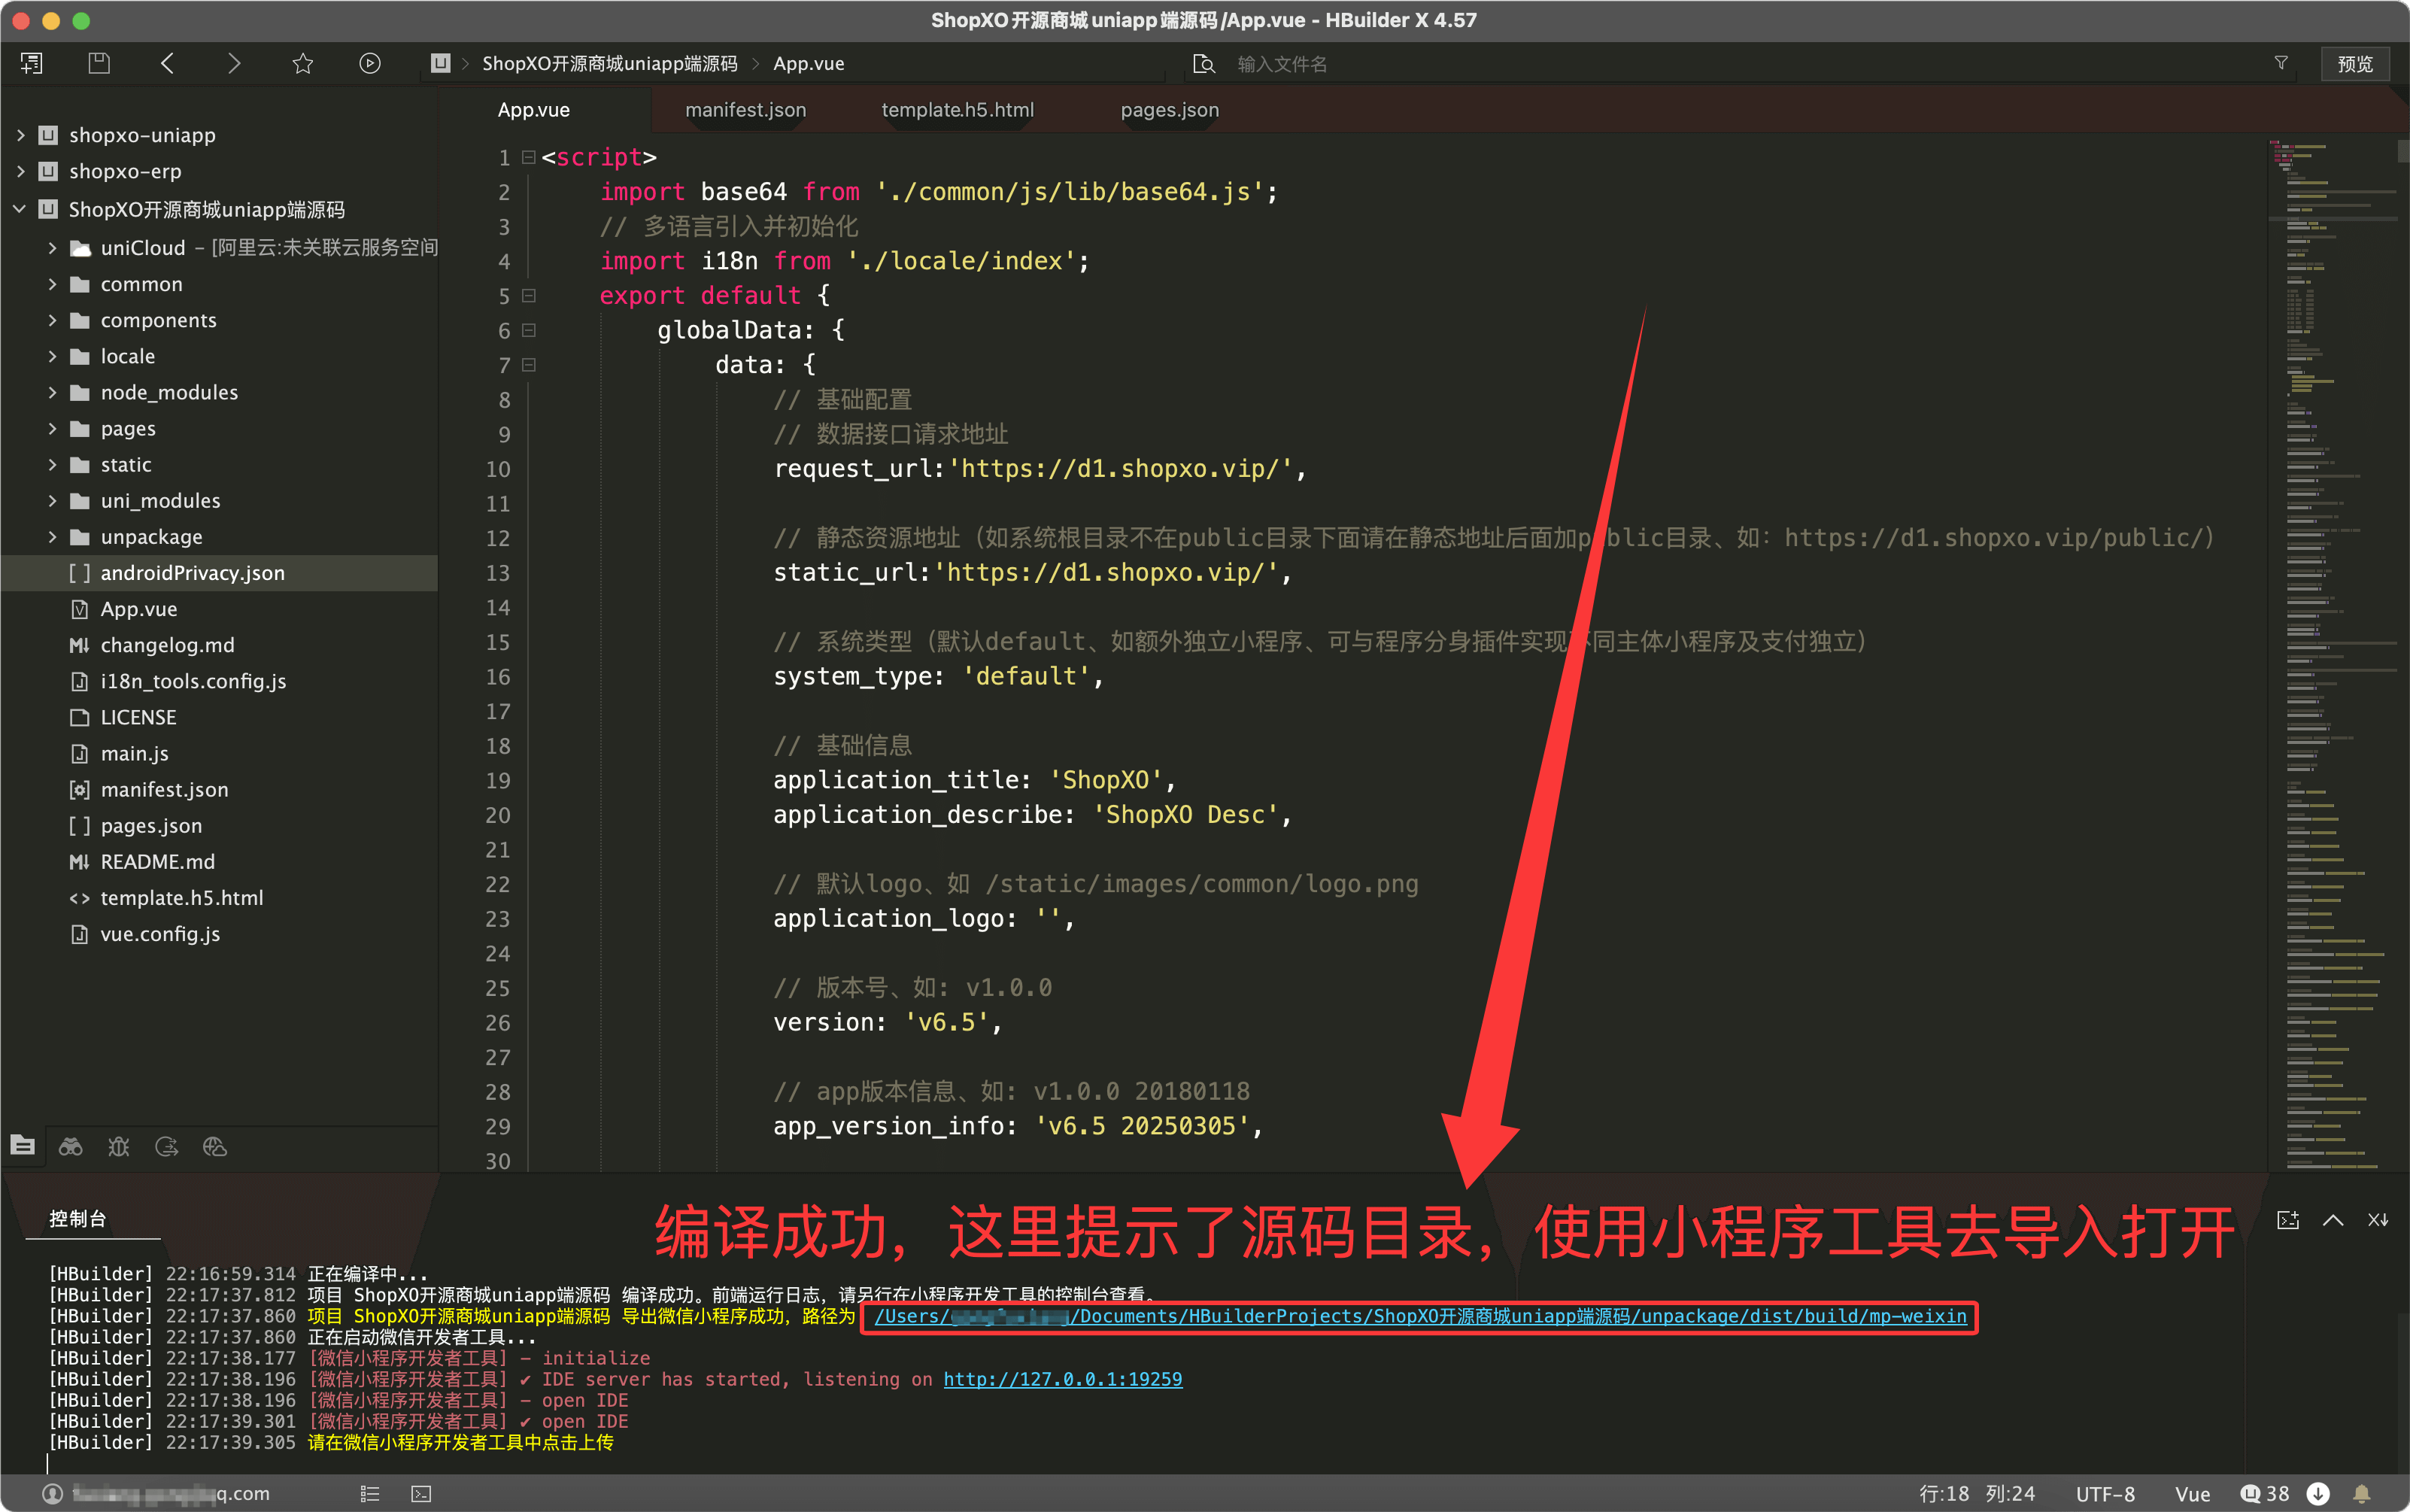Click the UTF-8 encoding in status bar

tap(2105, 1493)
